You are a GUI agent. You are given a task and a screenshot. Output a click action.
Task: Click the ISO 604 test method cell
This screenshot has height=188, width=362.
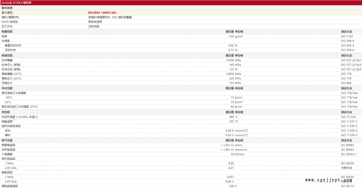[346, 83]
